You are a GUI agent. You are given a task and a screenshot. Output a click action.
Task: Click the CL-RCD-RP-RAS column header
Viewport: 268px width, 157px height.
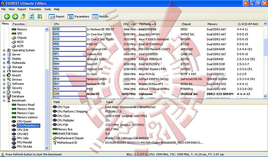point(249,24)
